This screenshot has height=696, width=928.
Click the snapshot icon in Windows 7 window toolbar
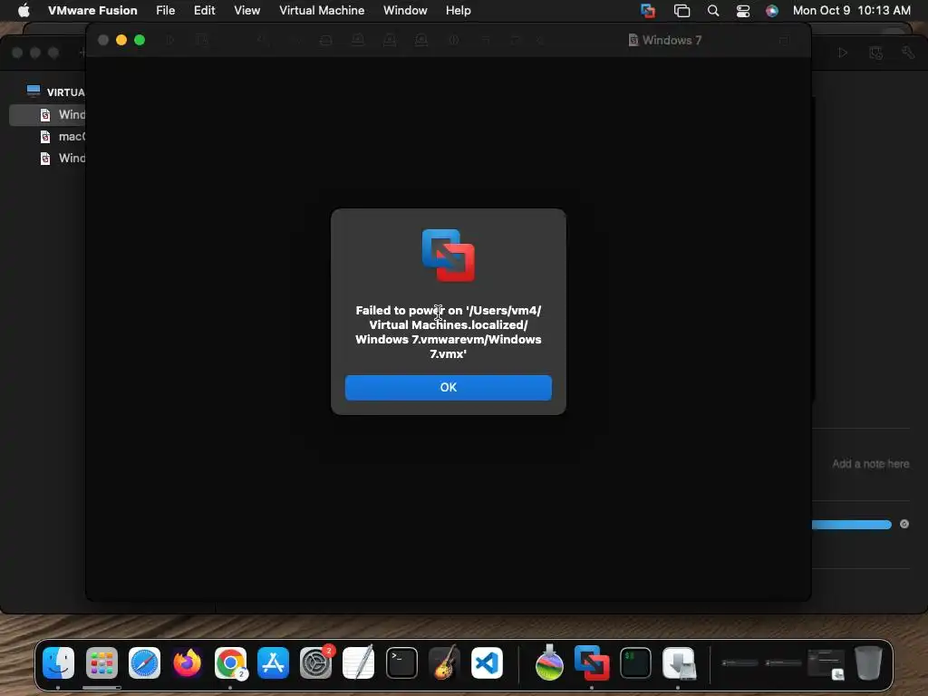202,40
